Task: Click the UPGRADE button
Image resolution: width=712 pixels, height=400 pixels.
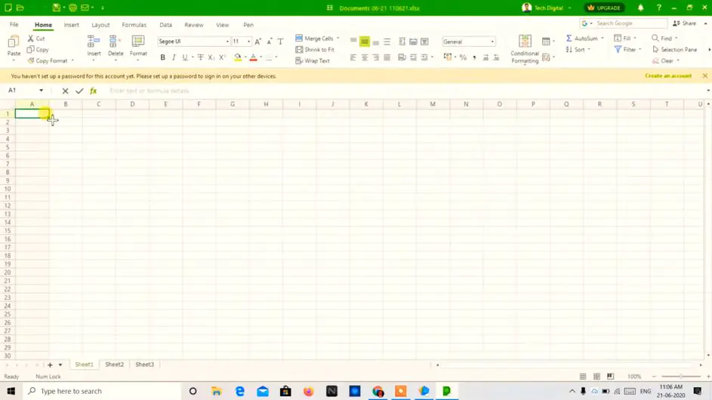Action: 604,8
